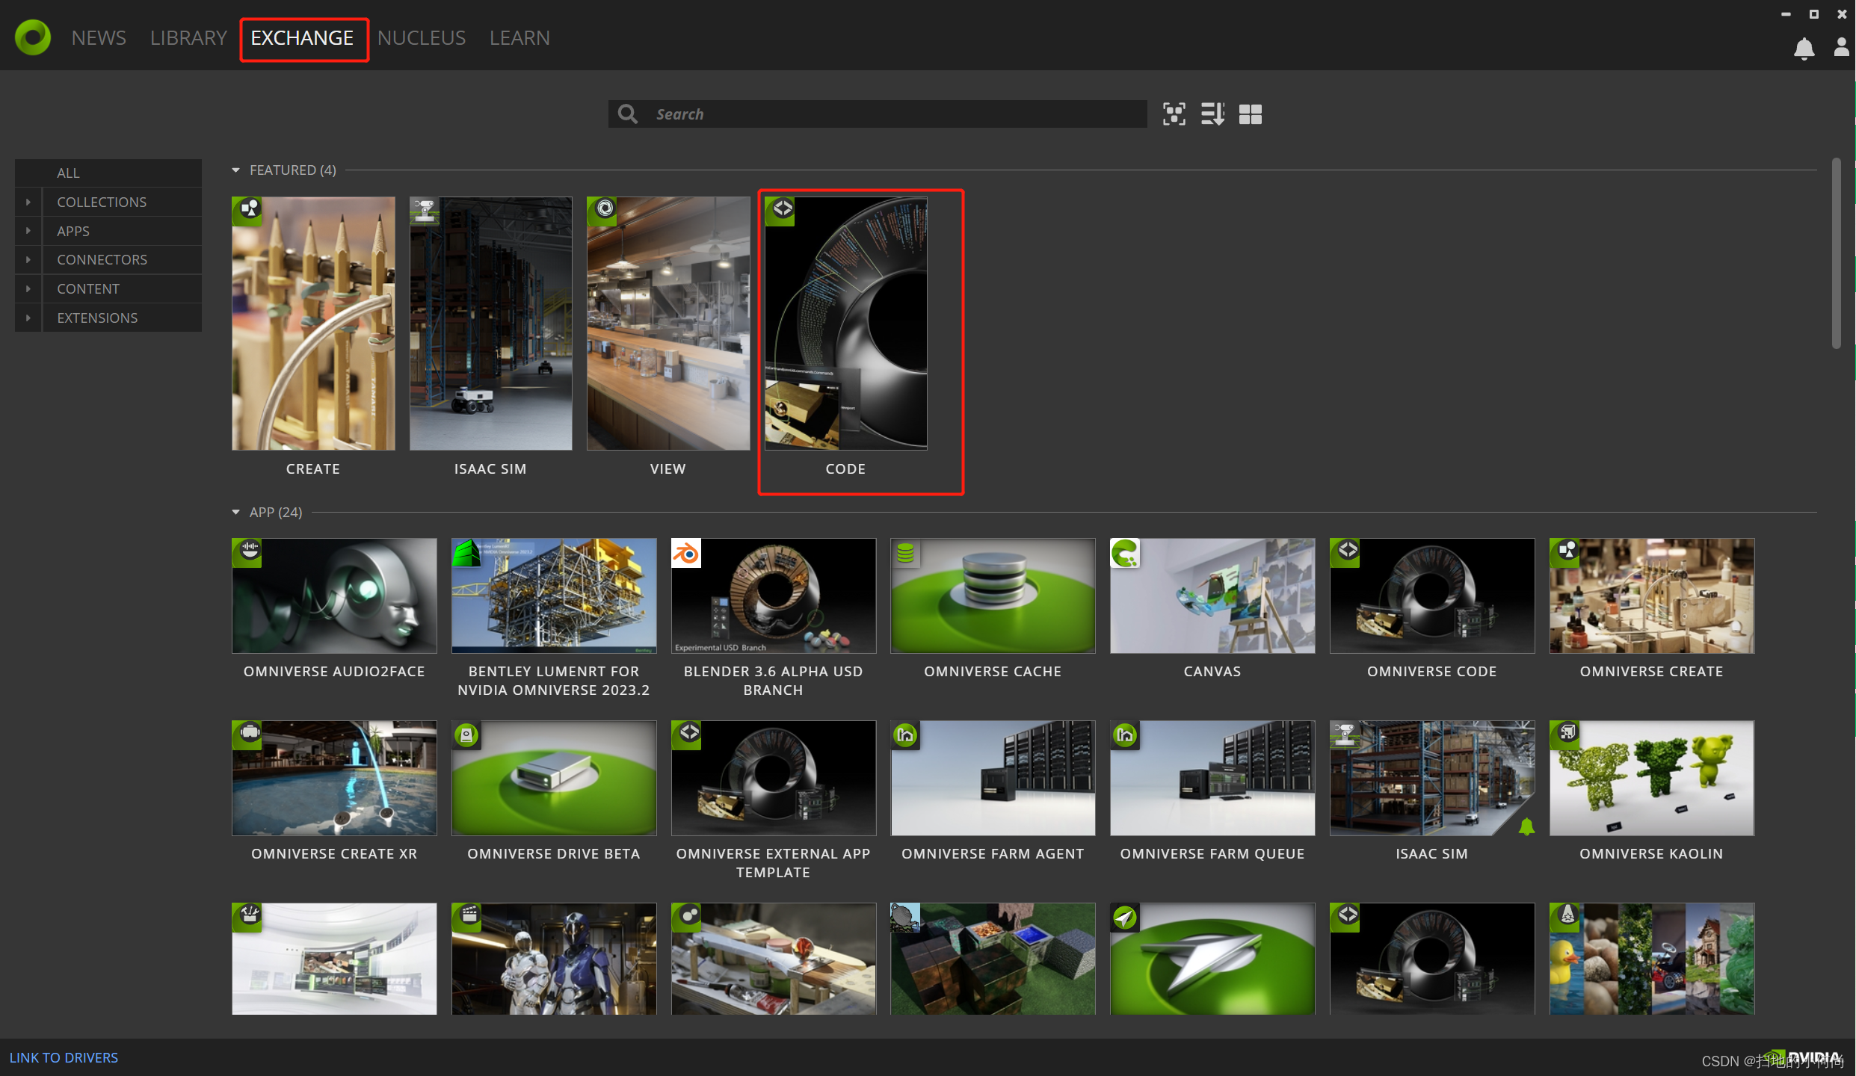
Task: Open the CANVAS app tile
Action: tap(1212, 596)
